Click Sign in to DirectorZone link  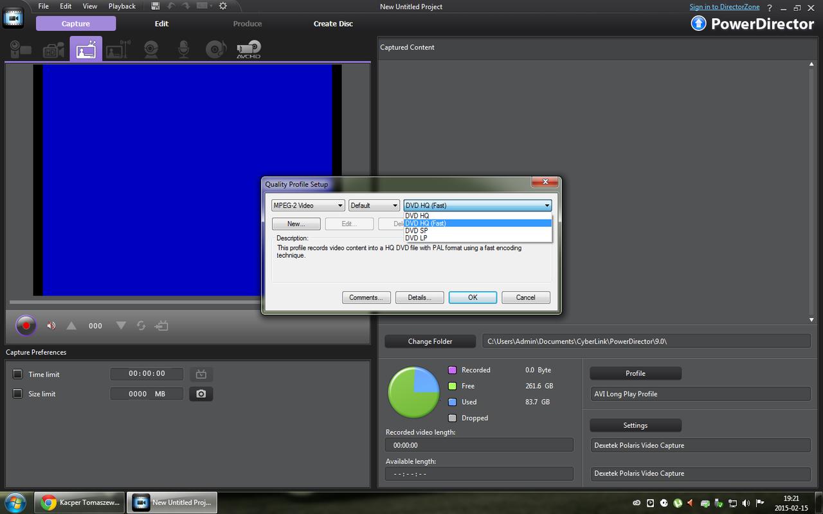(725, 6)
